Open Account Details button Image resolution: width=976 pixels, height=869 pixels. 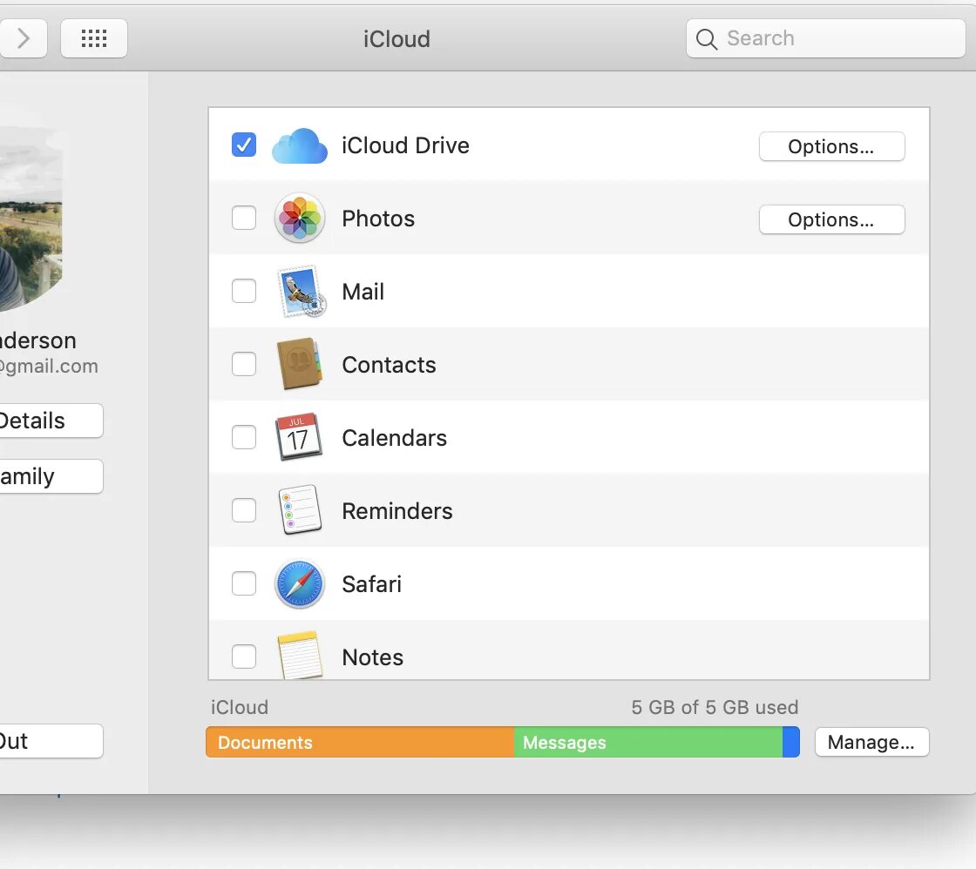tap(50, 421)
